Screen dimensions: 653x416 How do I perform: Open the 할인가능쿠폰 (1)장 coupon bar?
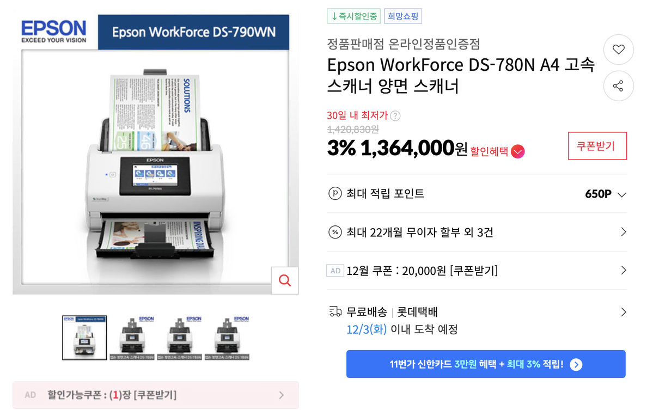pyautogui.click(x=156, y=395)
